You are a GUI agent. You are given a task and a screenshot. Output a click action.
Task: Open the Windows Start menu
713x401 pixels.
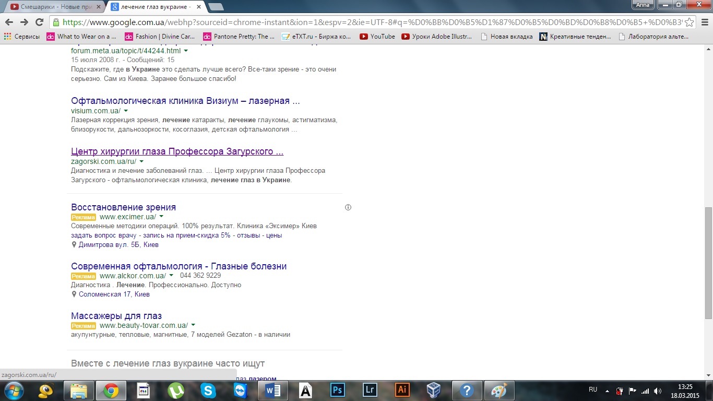(x=14, y=391)
